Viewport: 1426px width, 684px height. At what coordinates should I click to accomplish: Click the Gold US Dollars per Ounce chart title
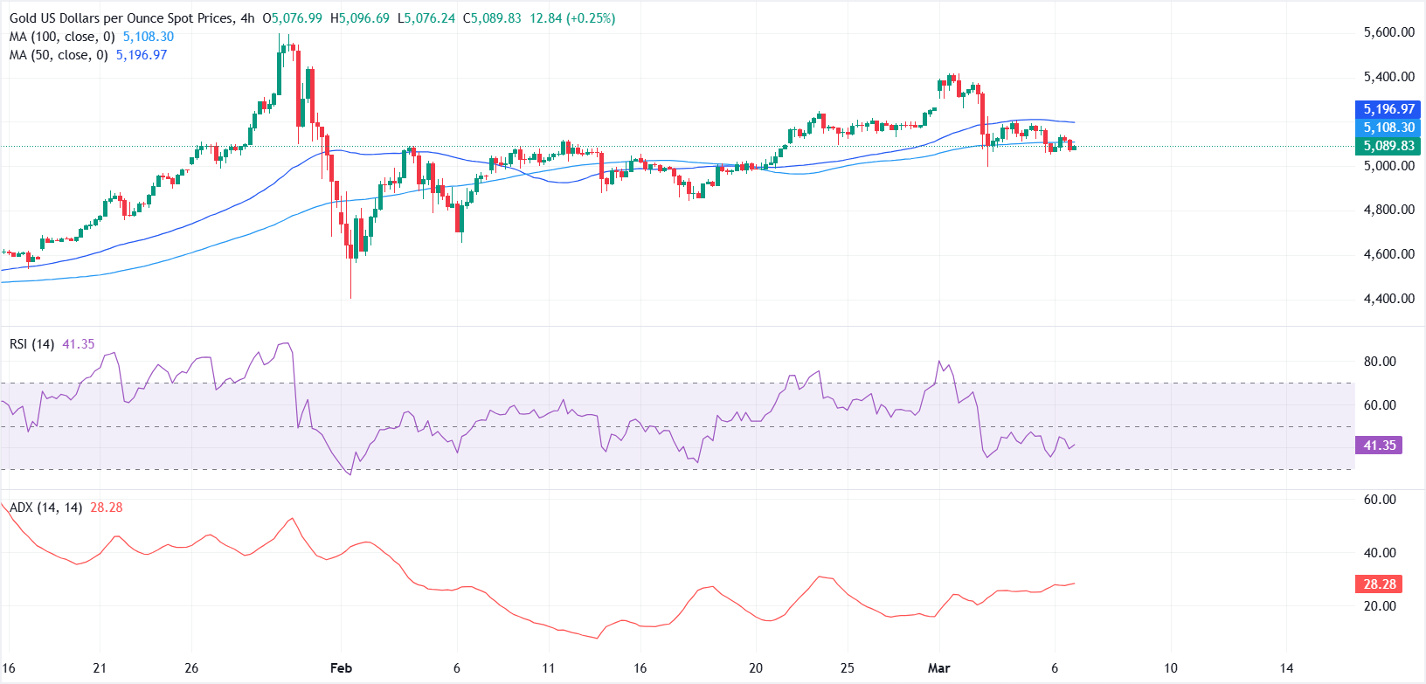click(x=121, y=18)
